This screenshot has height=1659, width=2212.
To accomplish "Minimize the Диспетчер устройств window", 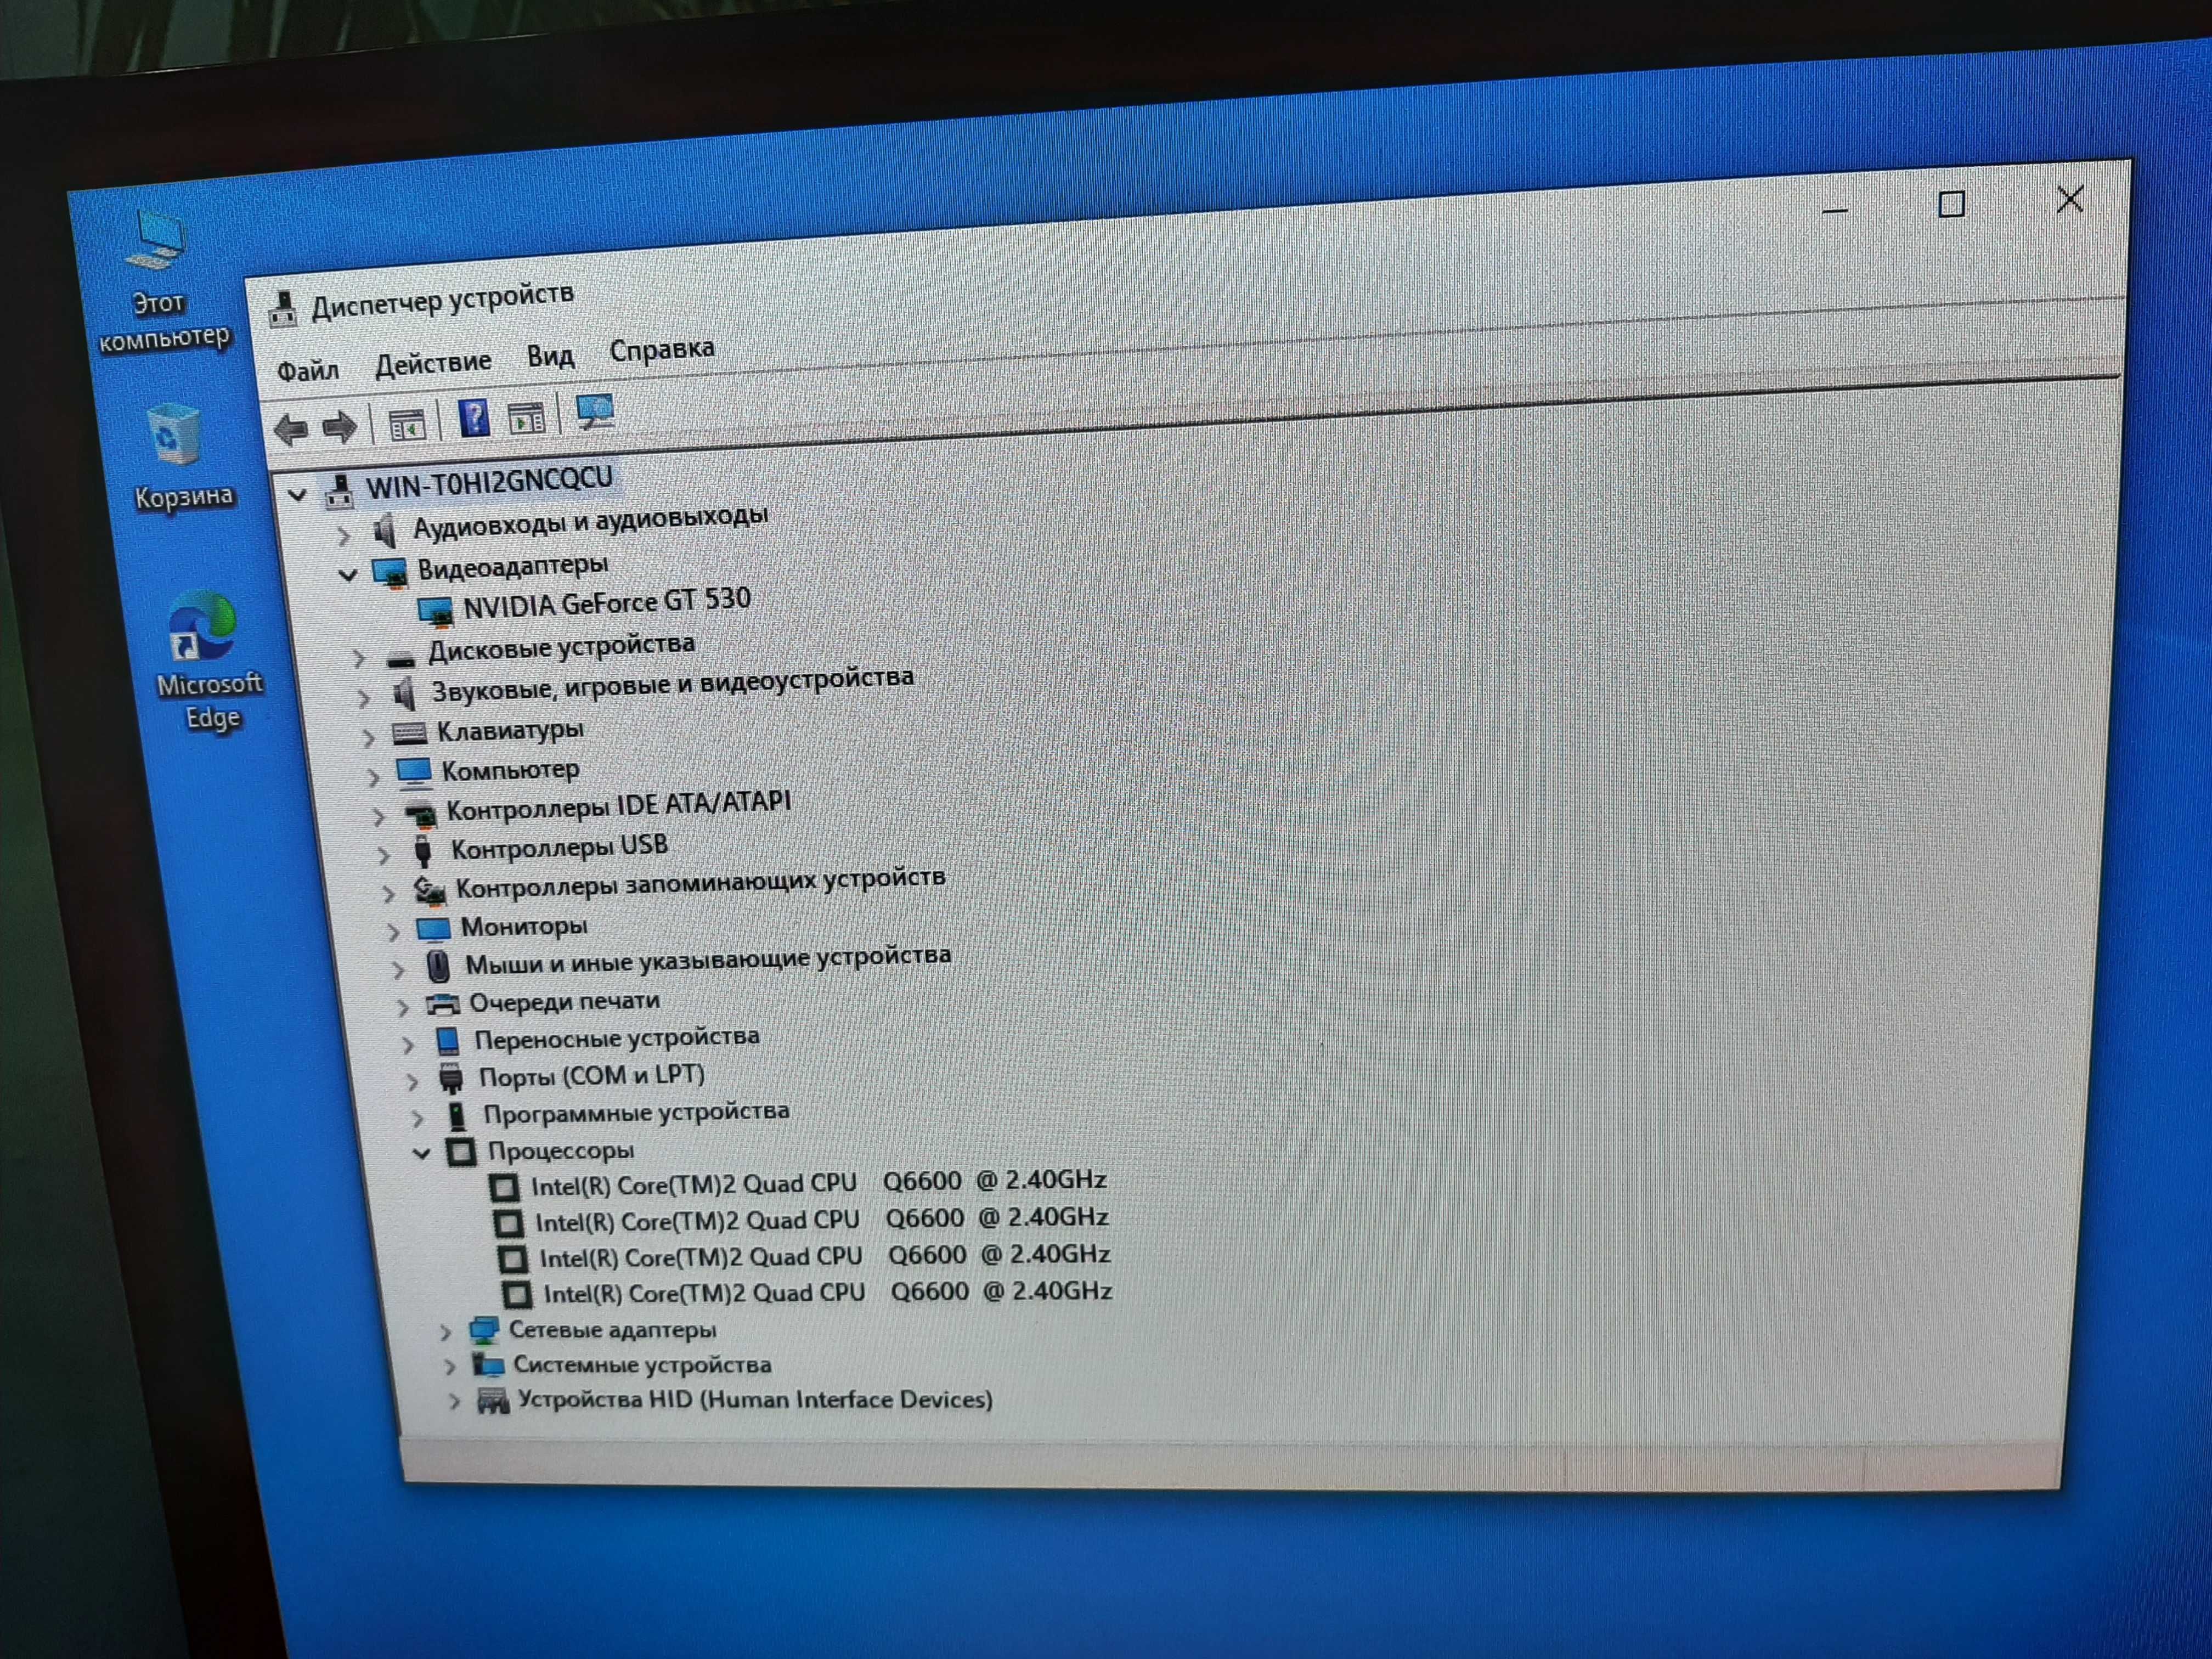I will [1834, 211].
